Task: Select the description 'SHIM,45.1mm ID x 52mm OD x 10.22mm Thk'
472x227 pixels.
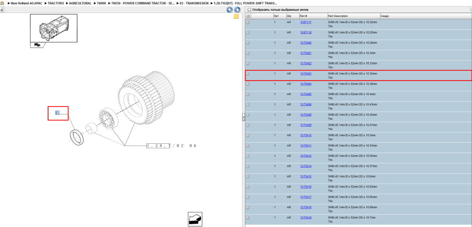Action: pos(352,24)
